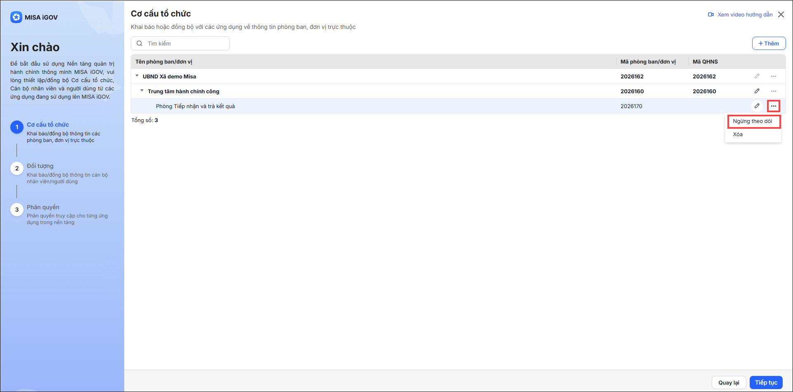Click step number 3 circle
Screen dimensions: 793x392
17,210
